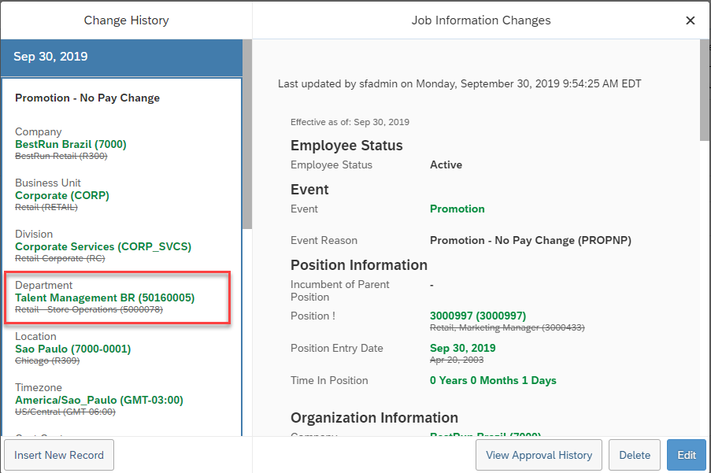The image size is (711, 473).
Task: Click the 3000997 (3000997) position value
Action: pyautogui.click(x=478, y=316)
